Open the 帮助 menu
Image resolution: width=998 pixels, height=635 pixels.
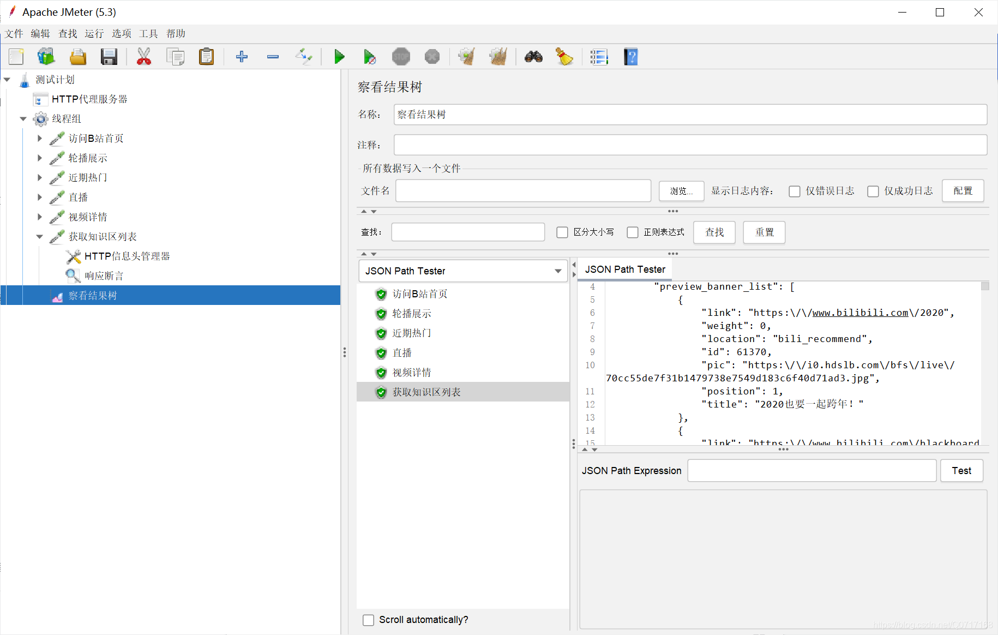coord(176,34)
